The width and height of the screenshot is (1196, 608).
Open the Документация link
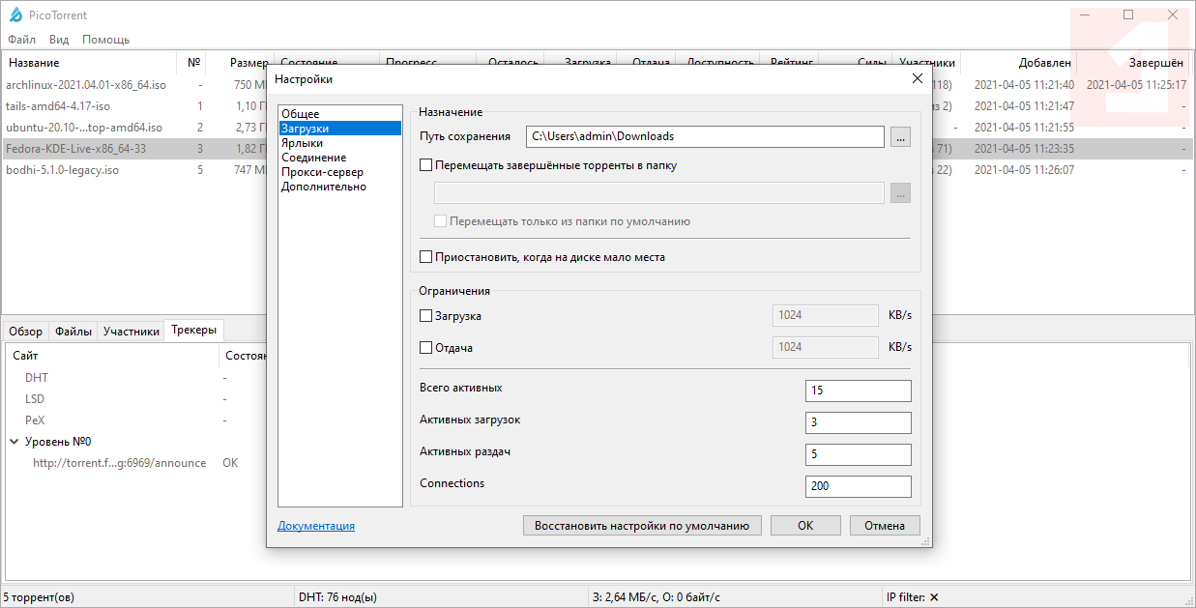point(316,526)
